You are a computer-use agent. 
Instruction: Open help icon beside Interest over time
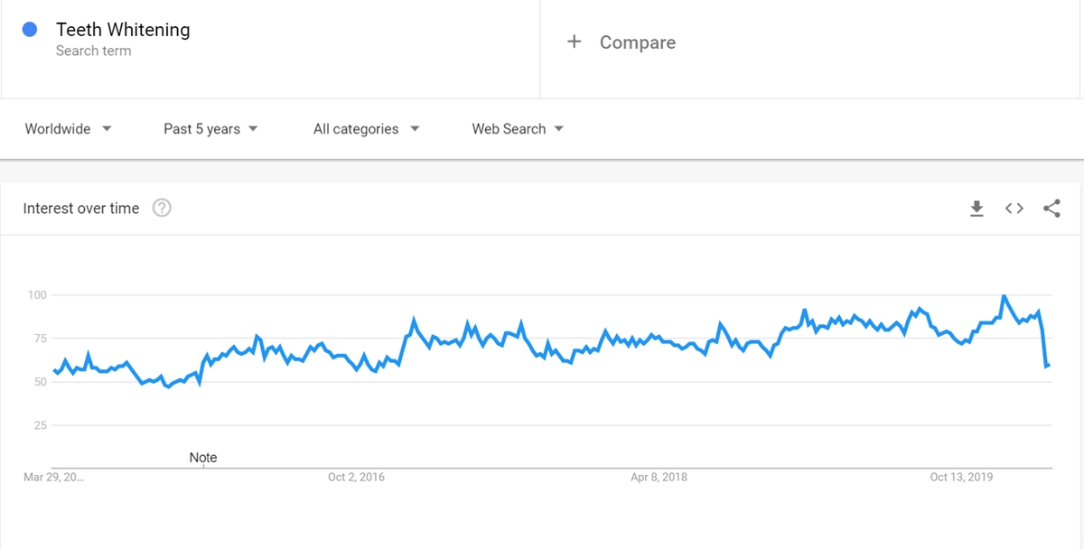(x=162, y=209)
